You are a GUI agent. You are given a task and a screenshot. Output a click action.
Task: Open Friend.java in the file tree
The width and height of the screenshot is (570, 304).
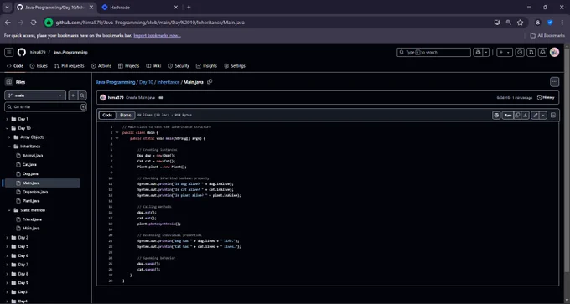tap(32, 219)
